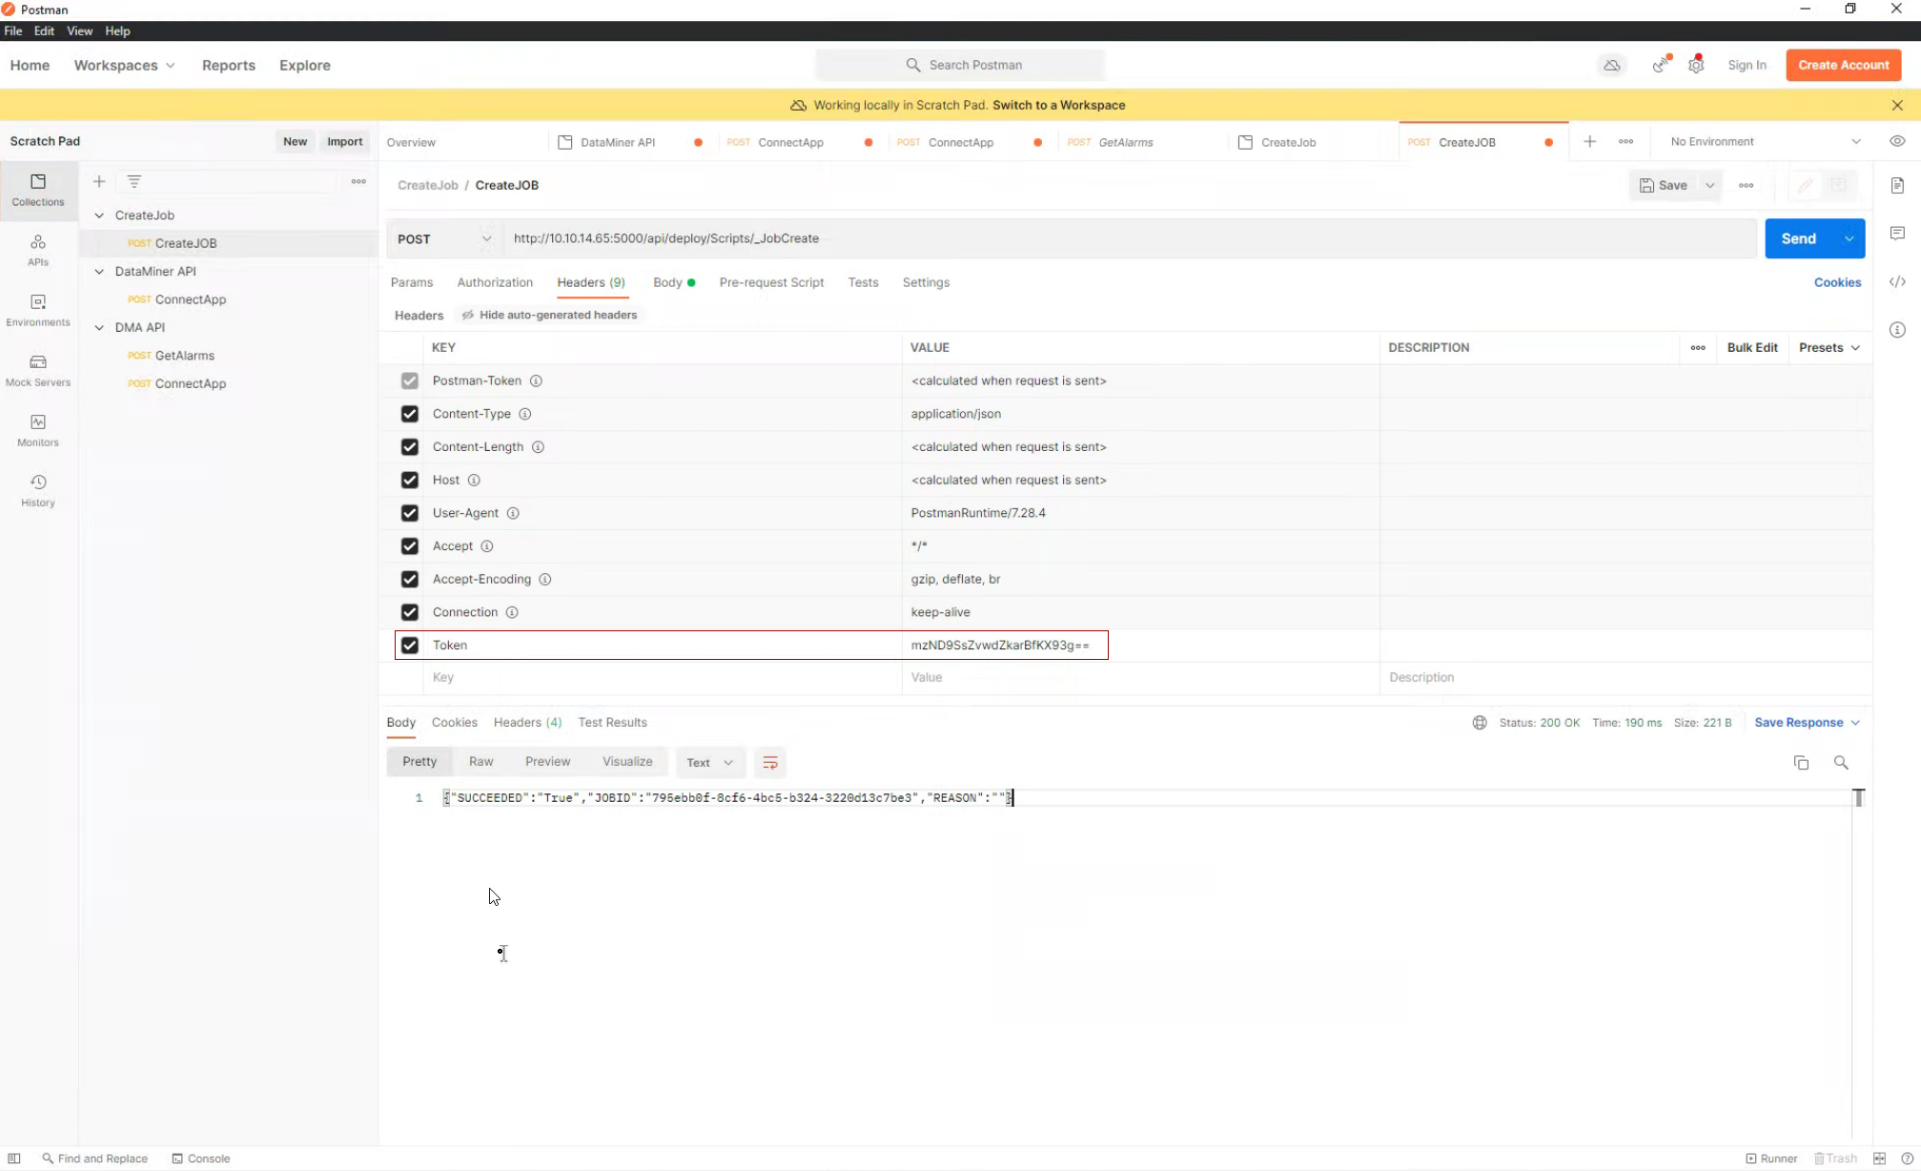
Task: Open the request options ellipsis next to Save
Action: [1746, 185]
